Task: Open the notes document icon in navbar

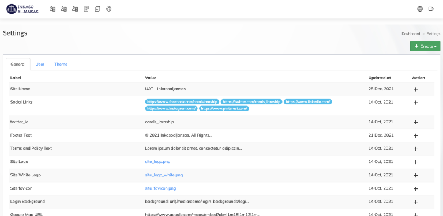Action: tap(86, 9)
